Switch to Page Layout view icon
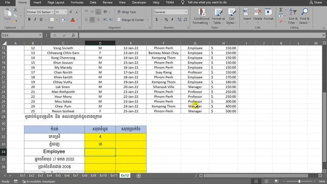 (x=266, y=181)
